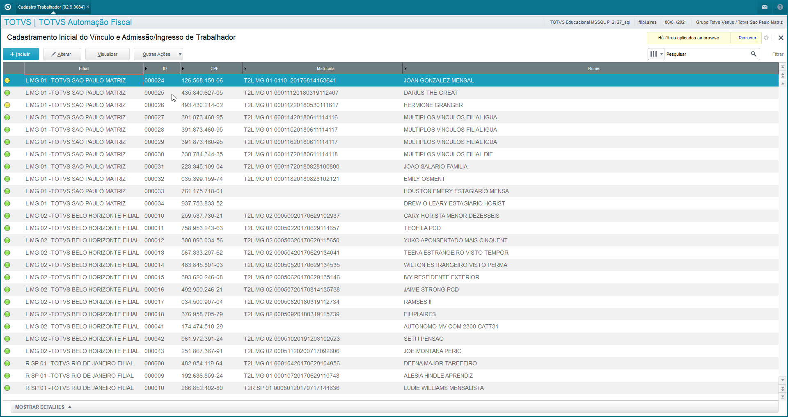788x417 pixels.
Task: Click green status icon for row ID 000027
Action: coord(7,117)
